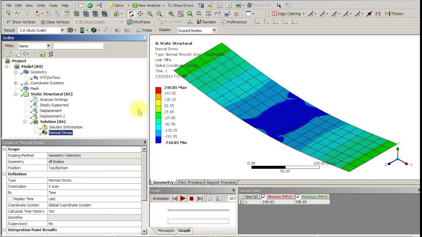Viewport: 422px width, 237px height.
Task: Collapse the Solution (A6) tree node
Action: point(25,122)
